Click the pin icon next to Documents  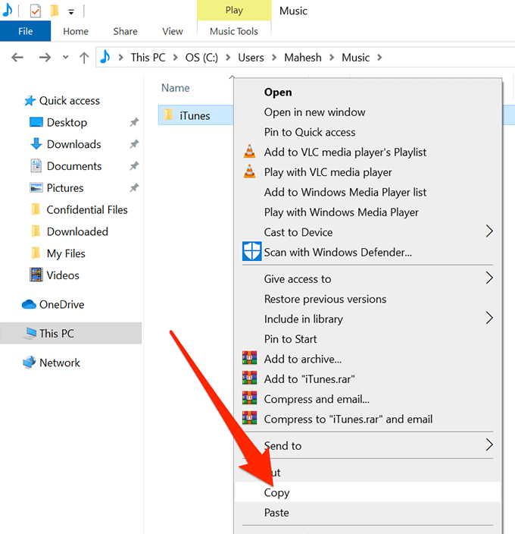click(134, 166)
